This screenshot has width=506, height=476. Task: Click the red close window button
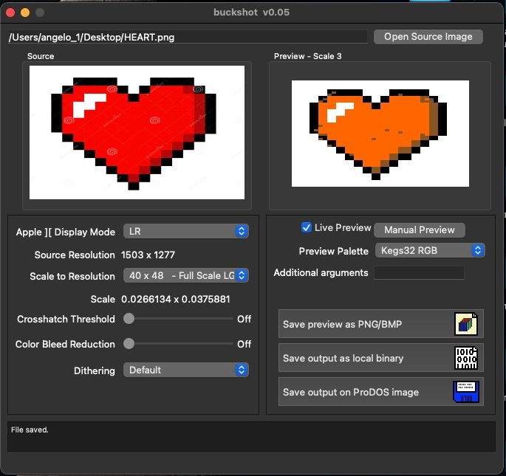coord(10,13)
